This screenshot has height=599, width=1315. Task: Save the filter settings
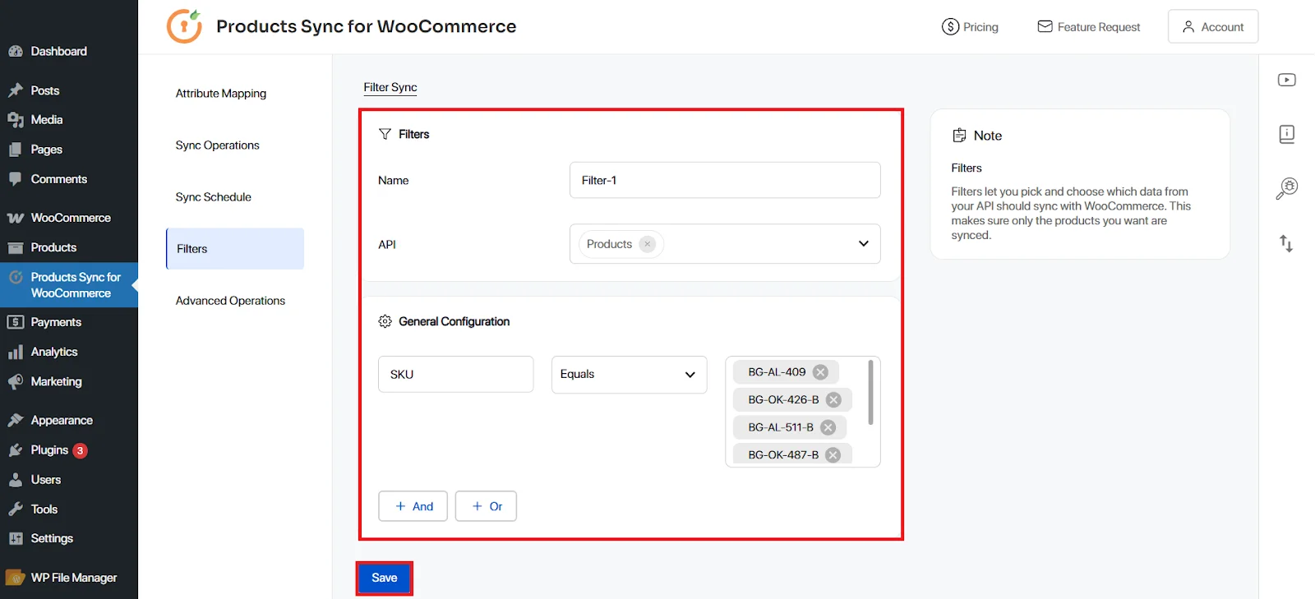click(x=385, y=578)
